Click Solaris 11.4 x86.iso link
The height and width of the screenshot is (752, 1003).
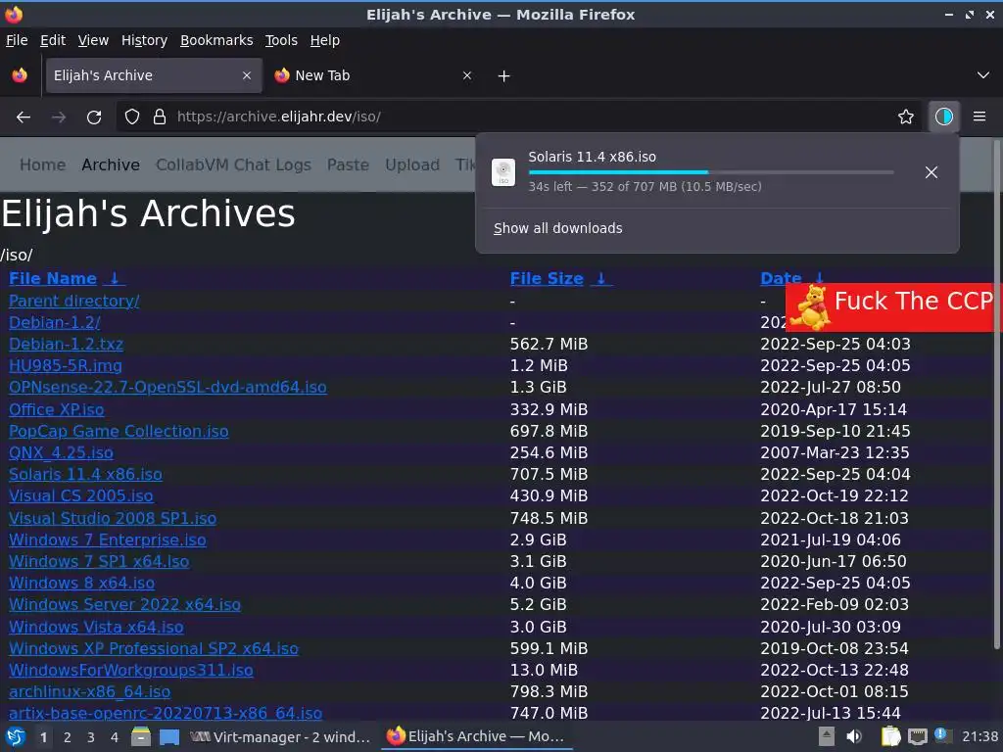[x=85, y=475]
